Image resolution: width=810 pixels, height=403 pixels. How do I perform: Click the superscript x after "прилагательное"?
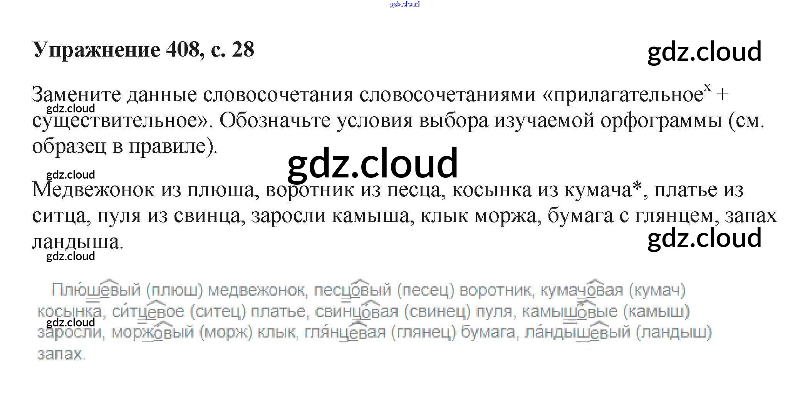pos(707,87)
